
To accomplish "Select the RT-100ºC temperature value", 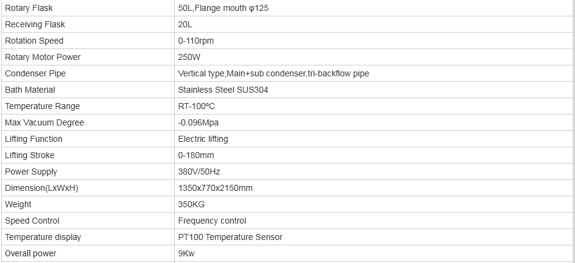I will (x=196, y=106).
